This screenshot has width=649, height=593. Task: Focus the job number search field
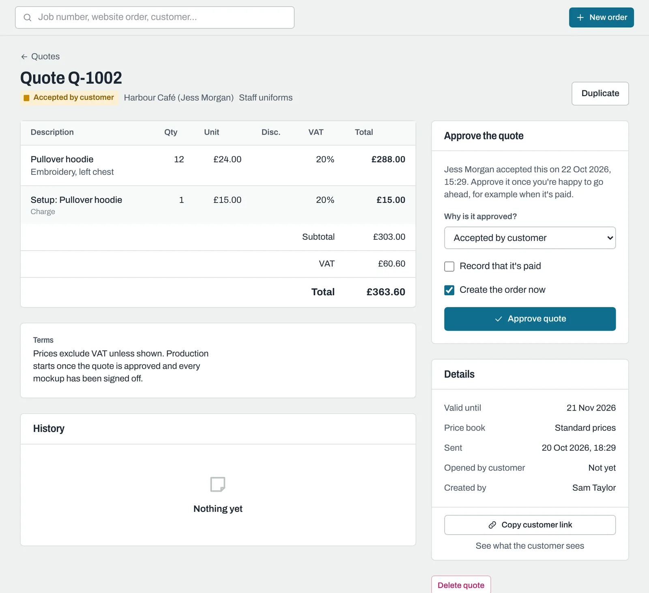[155, 17]
